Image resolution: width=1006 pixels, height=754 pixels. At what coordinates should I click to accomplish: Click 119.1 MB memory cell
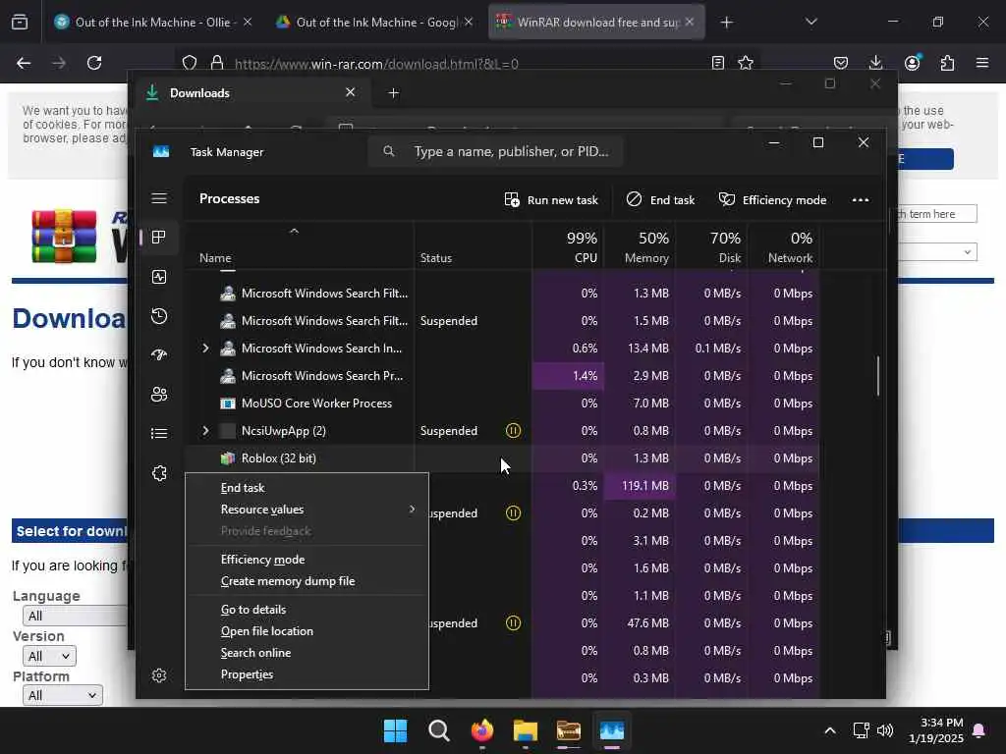pos(639,486)
